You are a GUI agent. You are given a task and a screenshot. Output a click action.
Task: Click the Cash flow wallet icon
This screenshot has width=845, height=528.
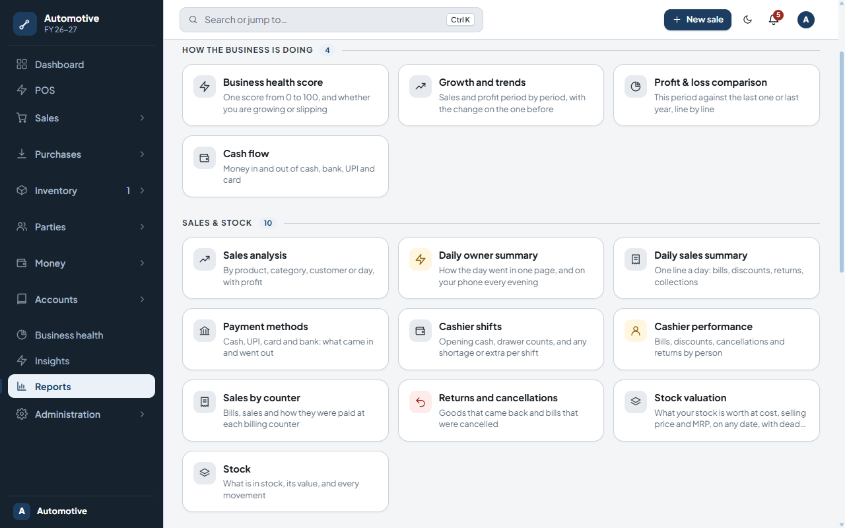[205, 158]
